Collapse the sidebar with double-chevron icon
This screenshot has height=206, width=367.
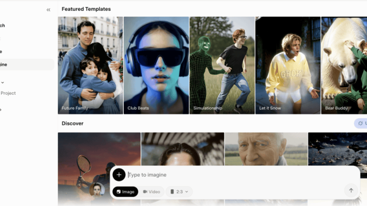pos(48,10)
